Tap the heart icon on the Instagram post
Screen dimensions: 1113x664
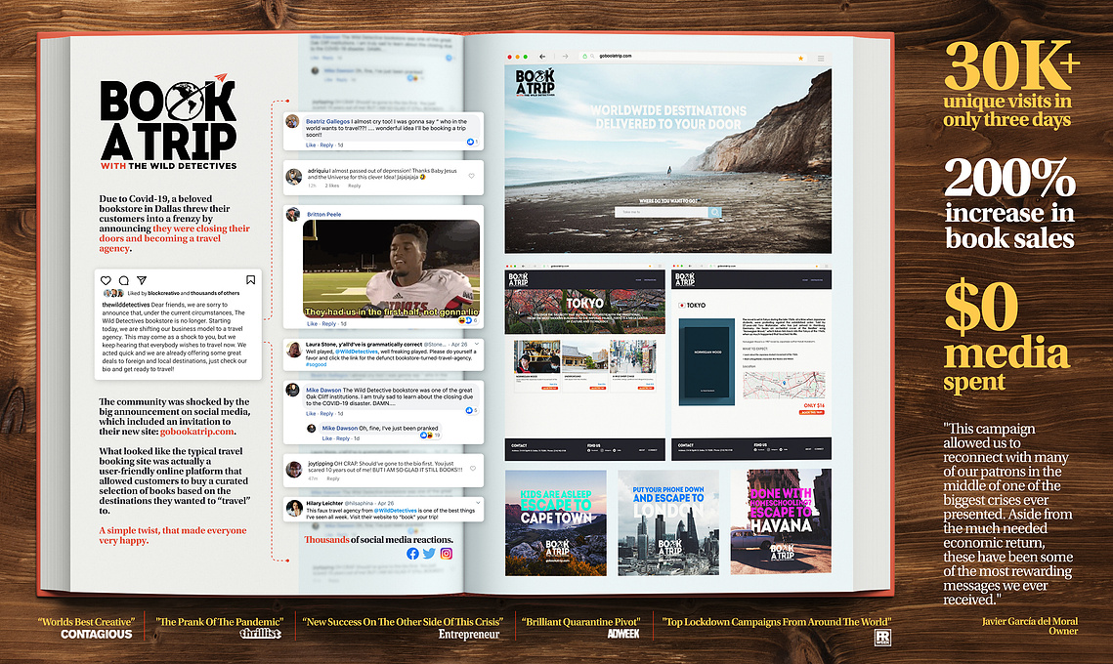[x=106, y=280]
